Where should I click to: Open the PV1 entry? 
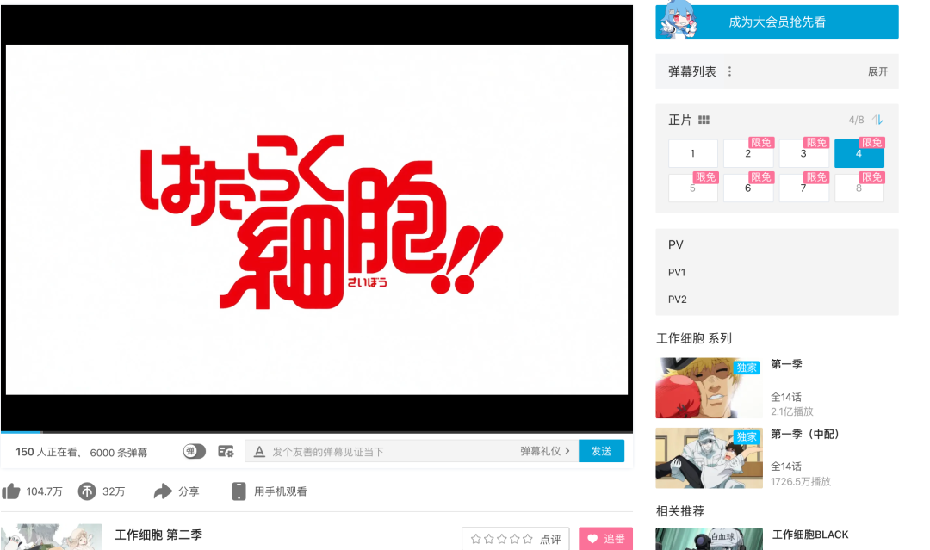tap(677, 272)
